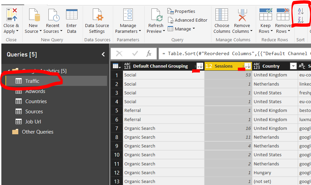Open the Manage query dropdown

click(x=181, y=29)
